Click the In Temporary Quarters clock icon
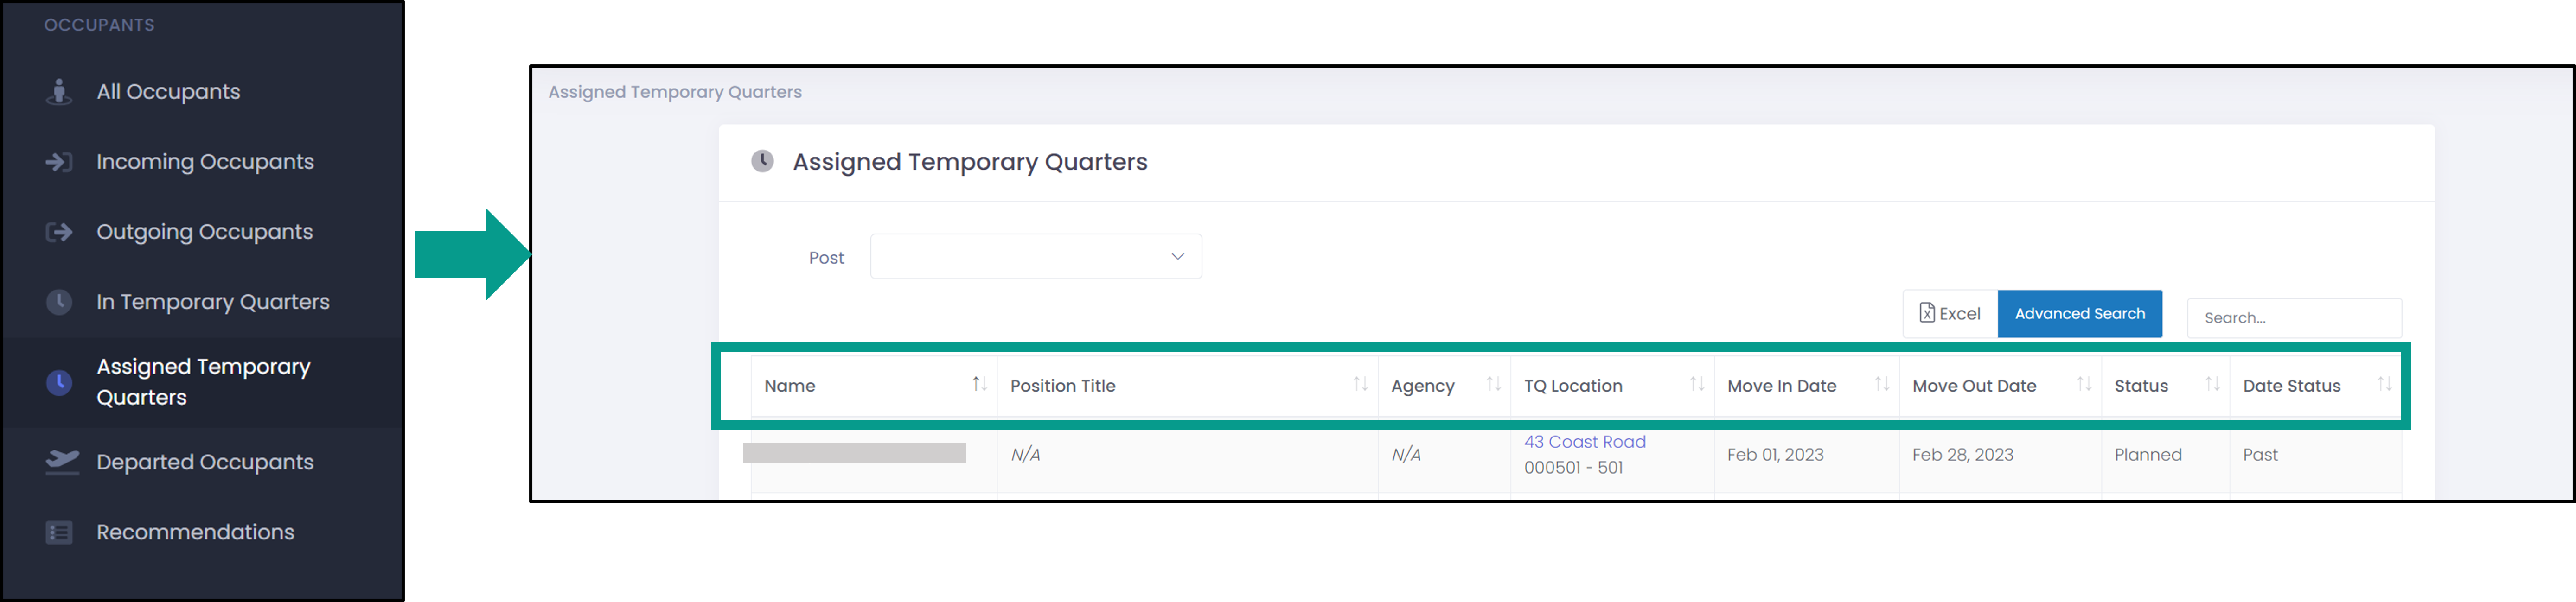This screenshot has height=602, width=2576. pyautogui.click(x=59, y=302)
